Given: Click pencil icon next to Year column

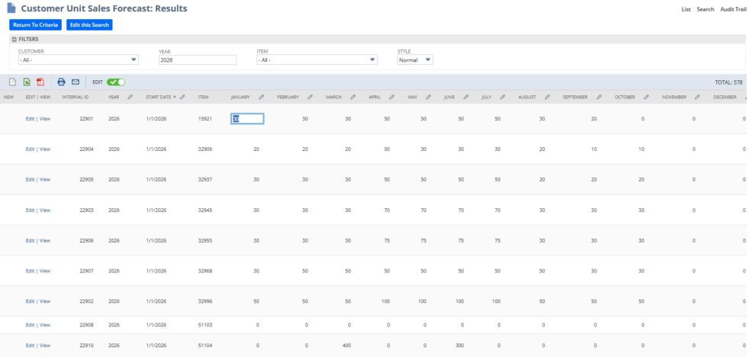Looking at the screenshot, I should coord(131,97).
